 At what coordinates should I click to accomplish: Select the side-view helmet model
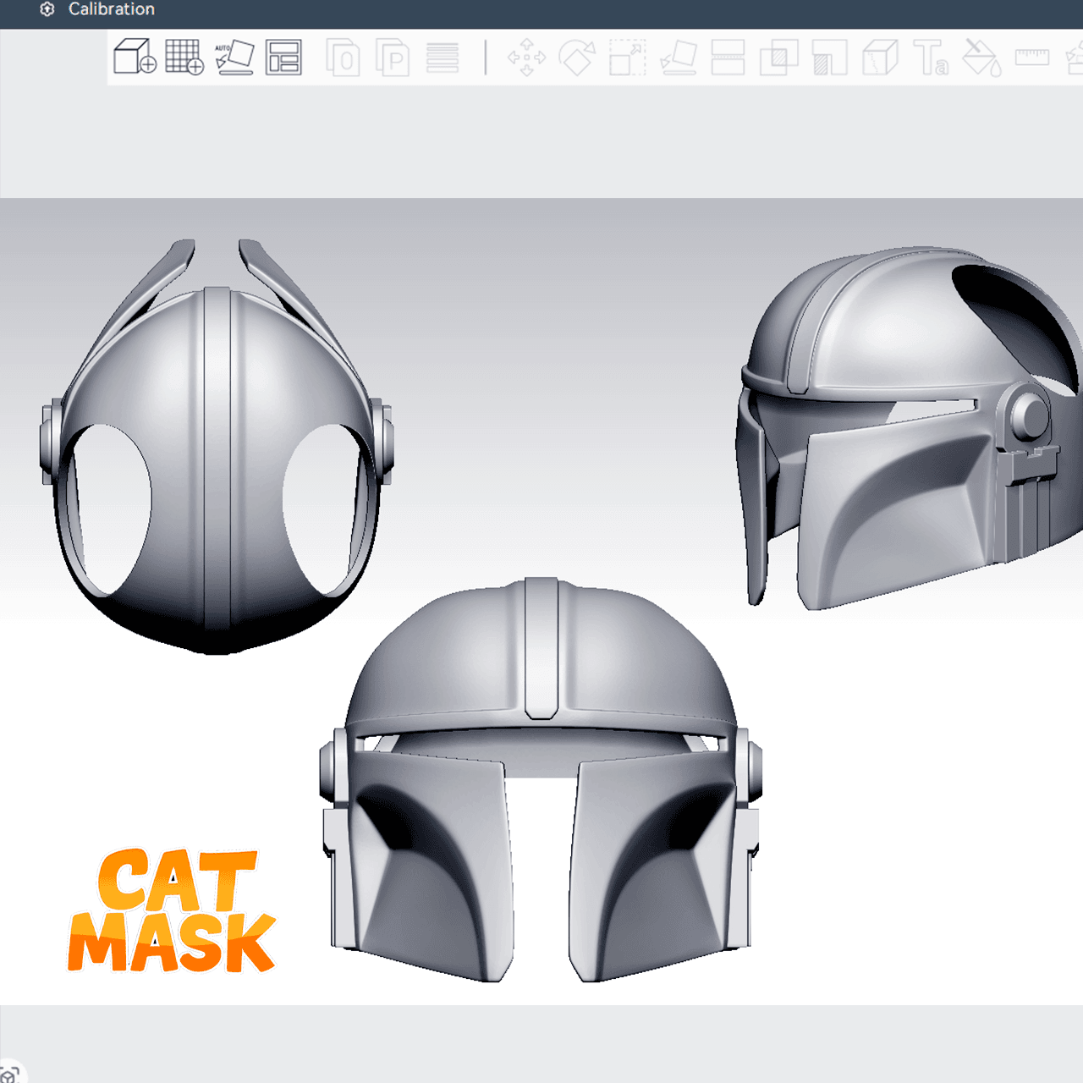pos(910,428)
